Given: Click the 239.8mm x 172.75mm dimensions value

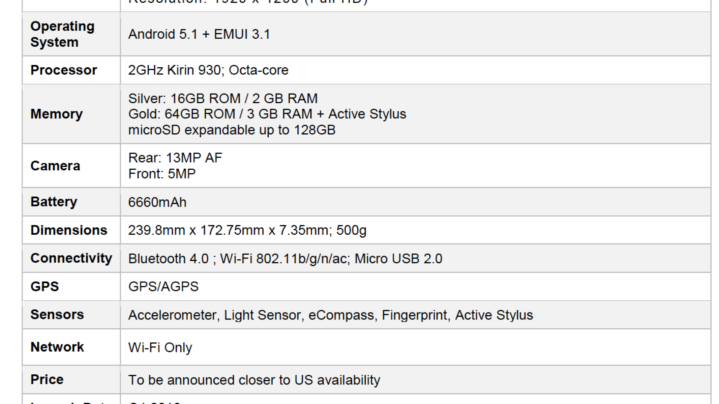Looking at the screenshot, I should pos(247,230).
